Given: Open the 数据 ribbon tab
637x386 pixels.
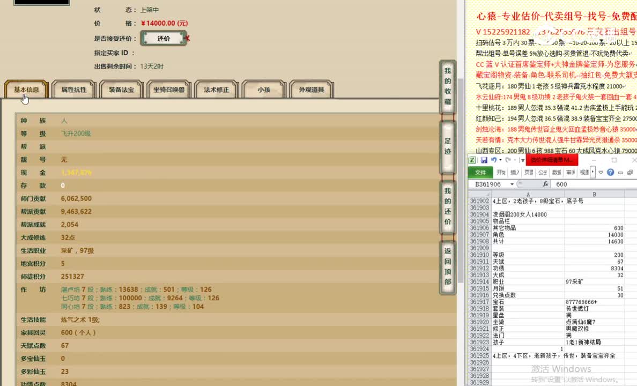Looking at the screenshot, I should coord(557,172).
